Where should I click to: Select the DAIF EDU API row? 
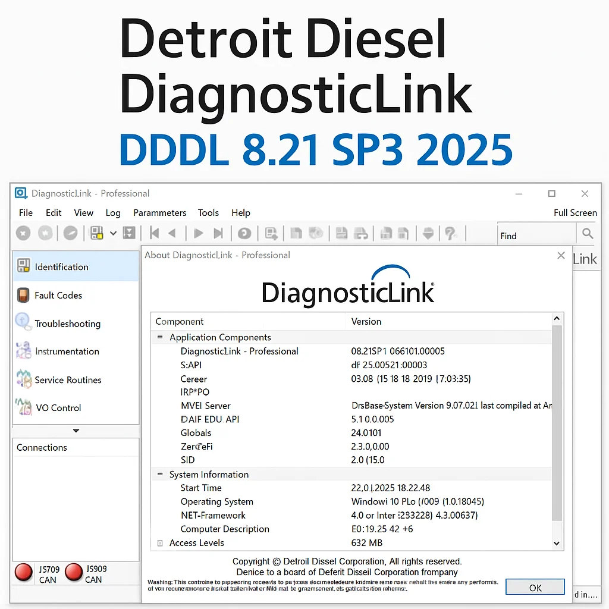point(351,419)
